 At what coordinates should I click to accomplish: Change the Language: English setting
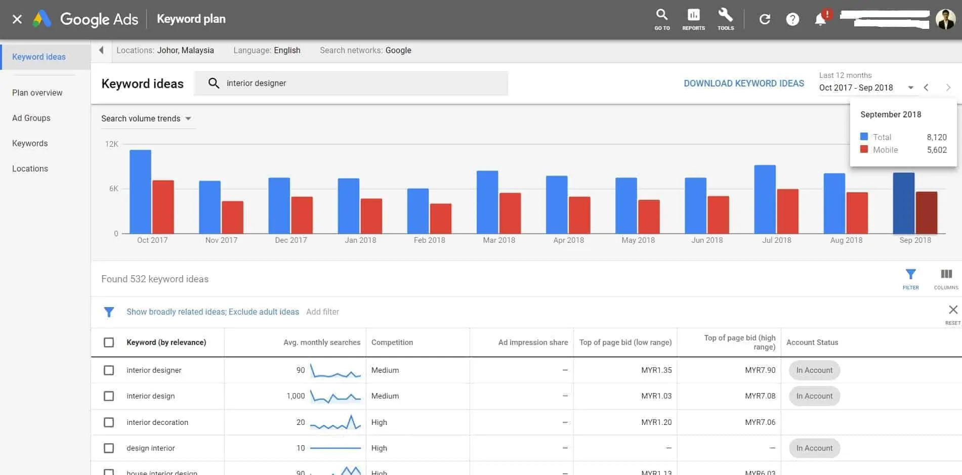(x=267, y=50)
